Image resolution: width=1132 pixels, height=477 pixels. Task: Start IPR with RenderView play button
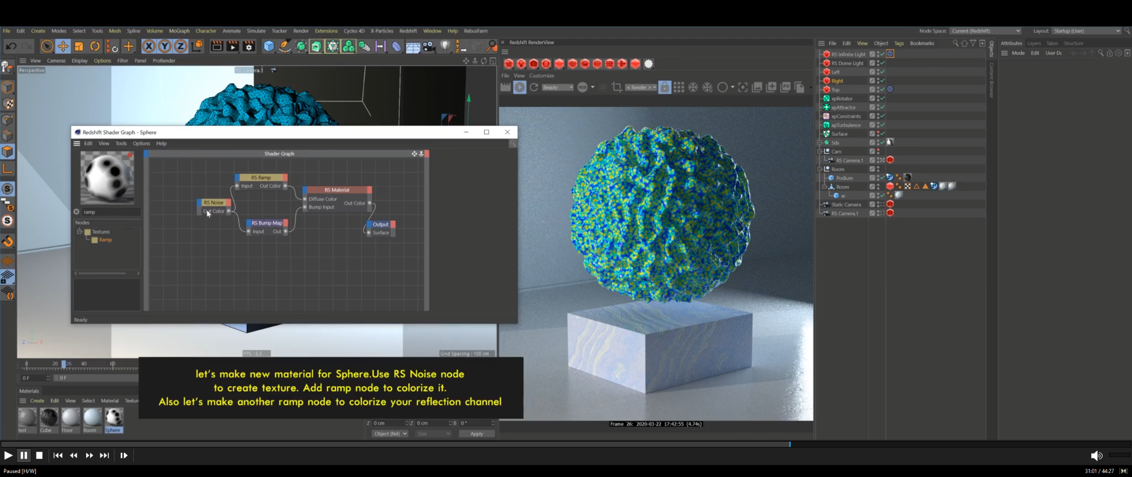(519, 87)
